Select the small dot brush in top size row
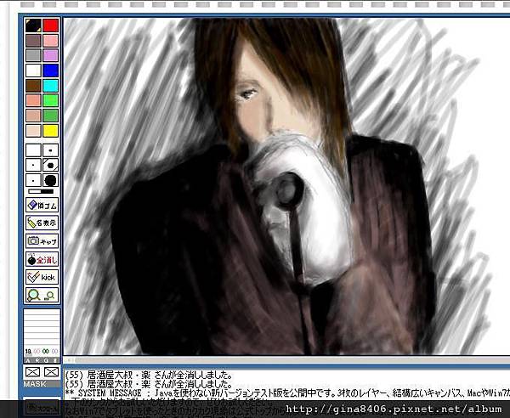510x418 pixels. pyautogui.click(x=51, y=150)
